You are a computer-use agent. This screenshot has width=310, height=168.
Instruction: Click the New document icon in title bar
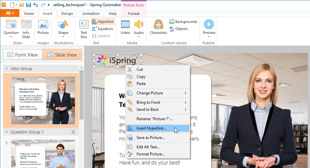click(x=12, y=5)
